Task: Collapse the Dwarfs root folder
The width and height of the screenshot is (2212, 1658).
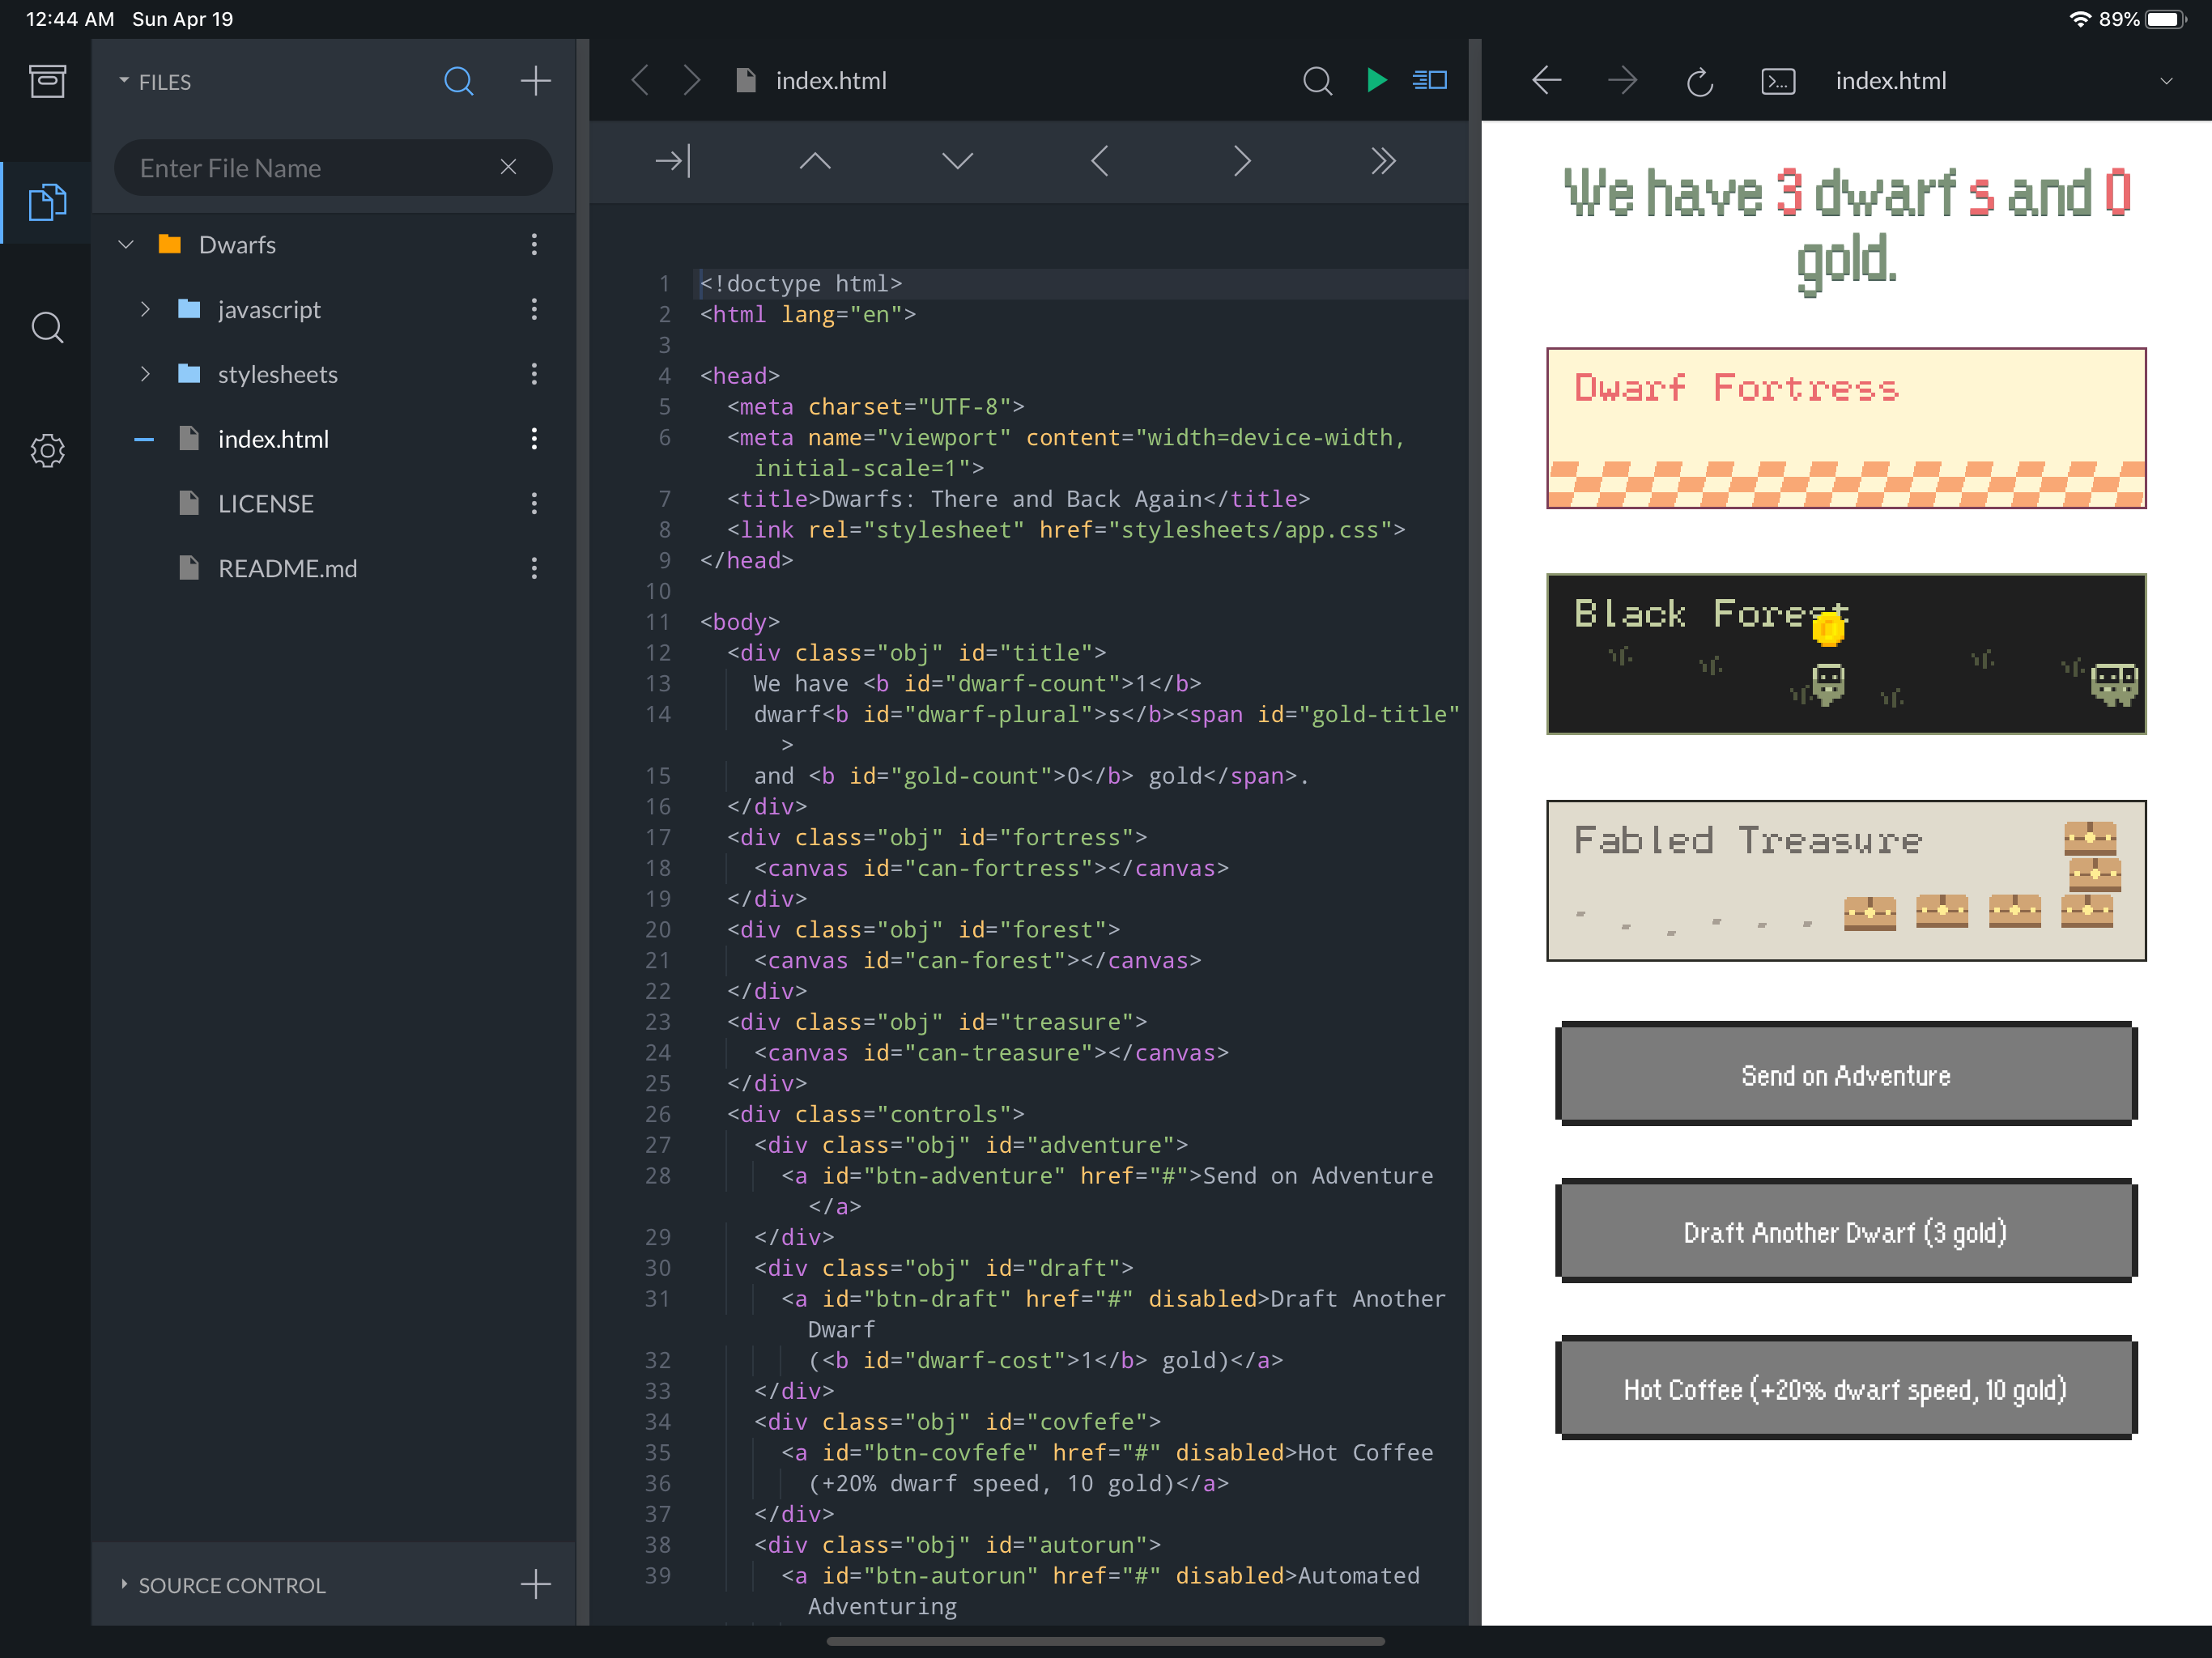Action: [126, 244]
